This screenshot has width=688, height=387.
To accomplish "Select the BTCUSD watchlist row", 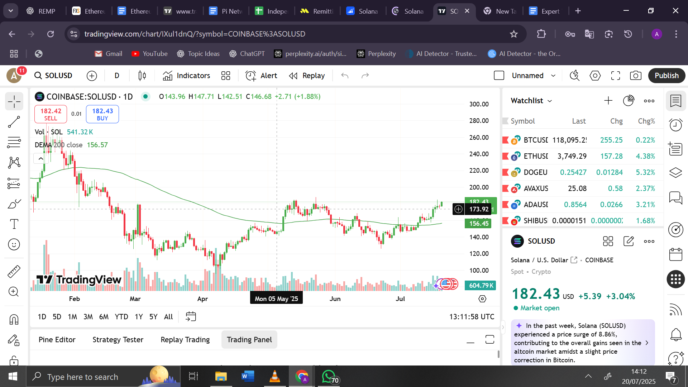I will 583,140.
